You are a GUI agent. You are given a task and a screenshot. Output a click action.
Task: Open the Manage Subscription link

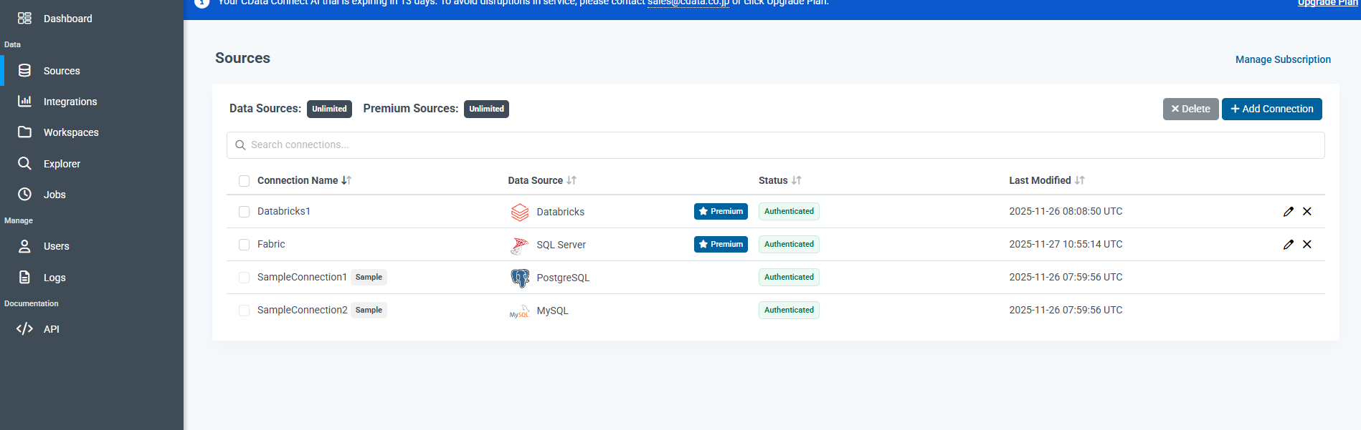pos(1283,59)
